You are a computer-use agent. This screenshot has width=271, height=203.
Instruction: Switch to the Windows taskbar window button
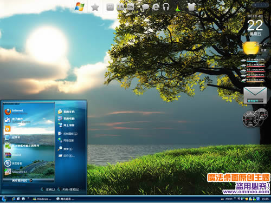42,199
